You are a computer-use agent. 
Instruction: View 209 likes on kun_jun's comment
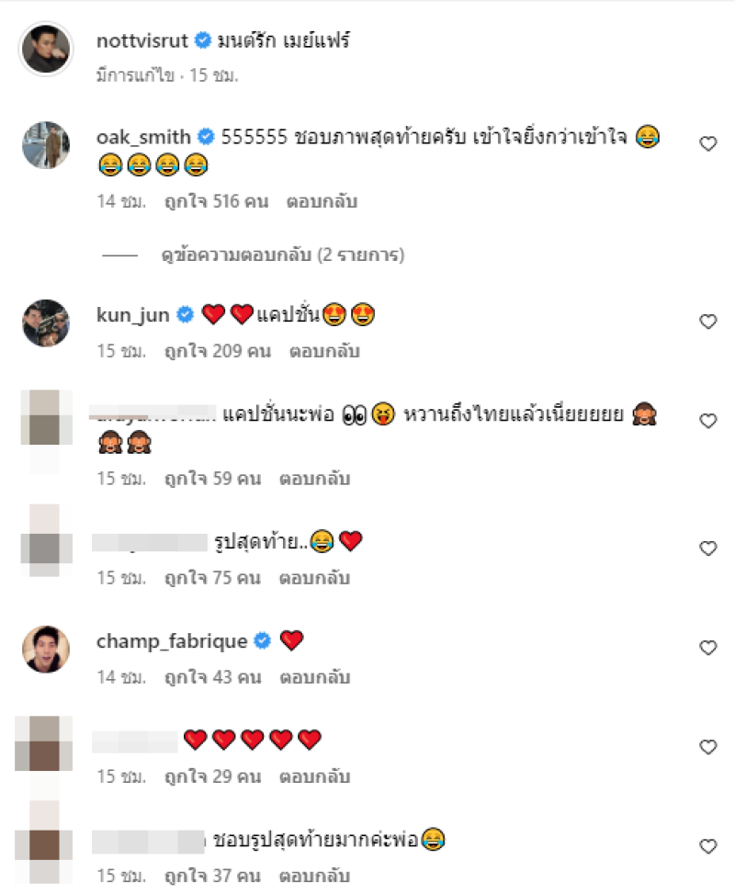tap(217, 351)
